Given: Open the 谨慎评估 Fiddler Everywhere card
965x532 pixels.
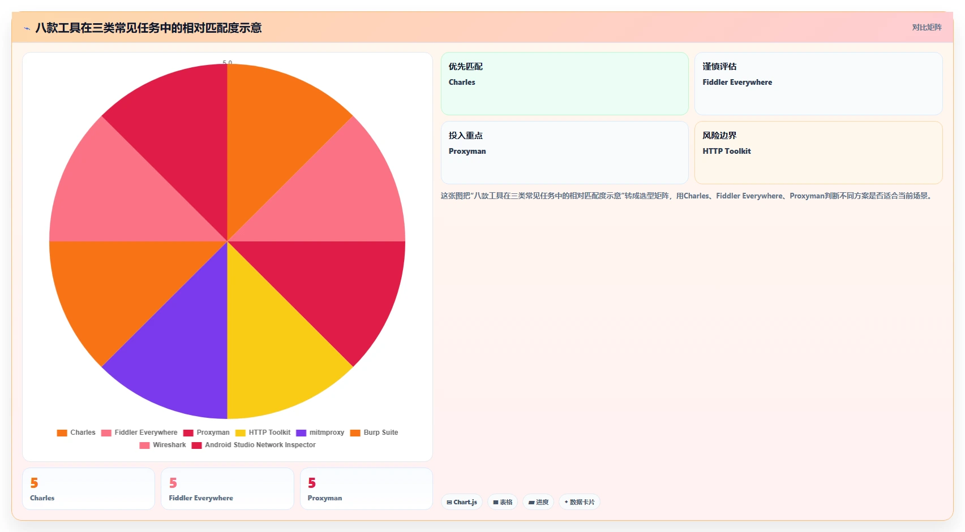Looking at the screenshot, I should 818,84.
